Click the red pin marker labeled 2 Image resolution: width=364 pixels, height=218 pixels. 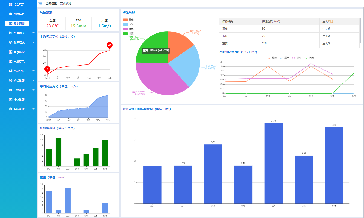pyautogui.click(x=47, y=69)
